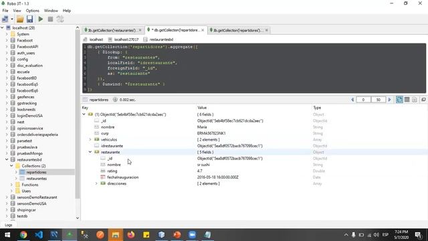Close the getCollection('restaurantes') tab
Viewport: 428px width, 241px height.
[x=140, y=30]
